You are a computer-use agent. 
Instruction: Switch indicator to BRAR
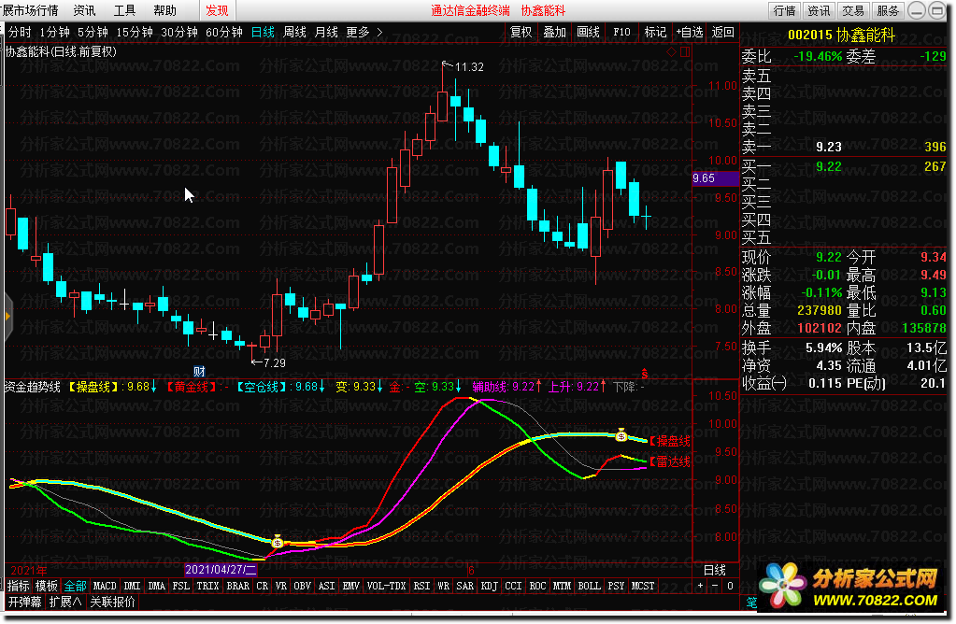(x=237, y=586)
